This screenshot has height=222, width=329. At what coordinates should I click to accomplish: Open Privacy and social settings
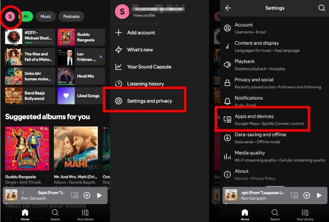coord(274,83)
